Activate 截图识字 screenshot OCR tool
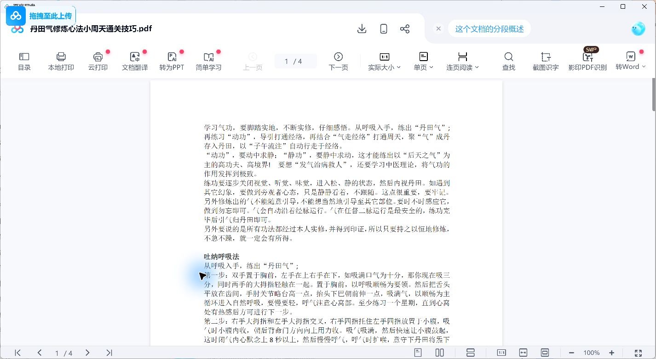The height and width of the screenshot is (359, 656). [546, 62]
